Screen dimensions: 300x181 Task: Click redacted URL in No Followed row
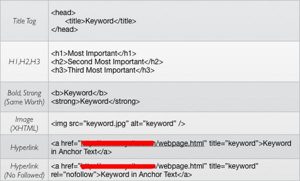pyautogui.click(x=118, y=166)
